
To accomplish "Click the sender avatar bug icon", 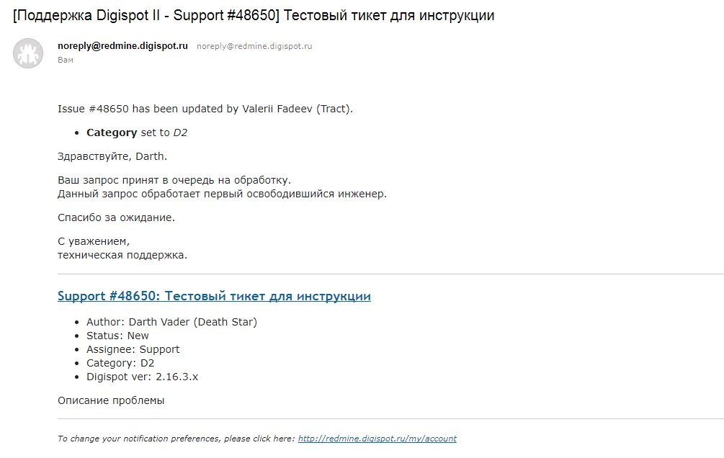I will tap(27, 53).
